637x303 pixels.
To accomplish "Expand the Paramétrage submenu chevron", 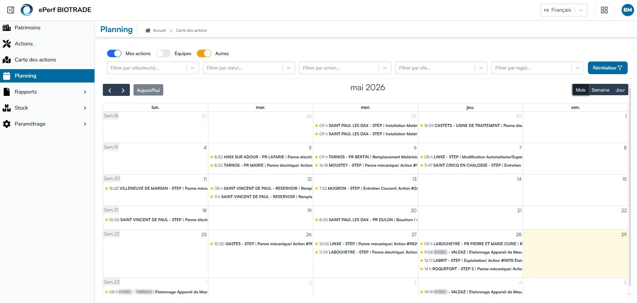I will 85,124.
